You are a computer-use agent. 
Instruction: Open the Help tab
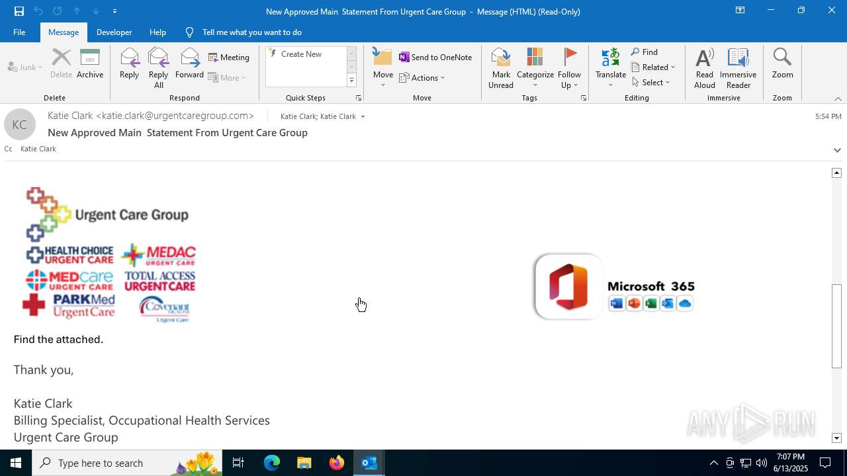[157, 32]
